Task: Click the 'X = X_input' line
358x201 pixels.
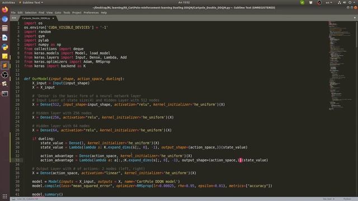Action: [x=44, y=88]
